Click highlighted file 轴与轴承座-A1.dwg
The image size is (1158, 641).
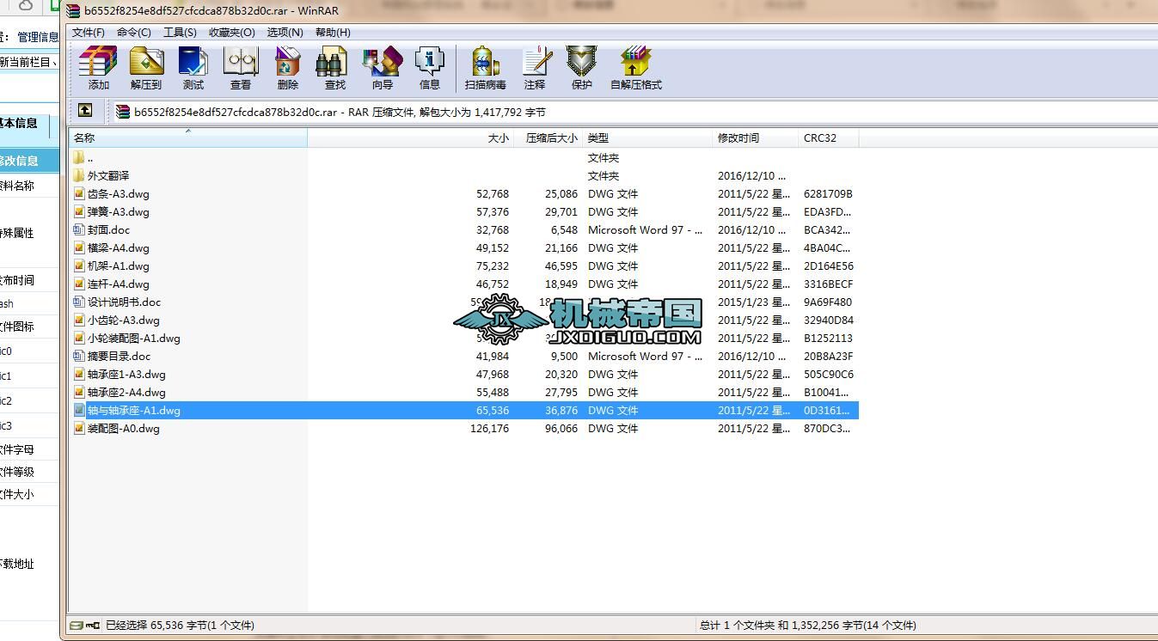[134, 410]
